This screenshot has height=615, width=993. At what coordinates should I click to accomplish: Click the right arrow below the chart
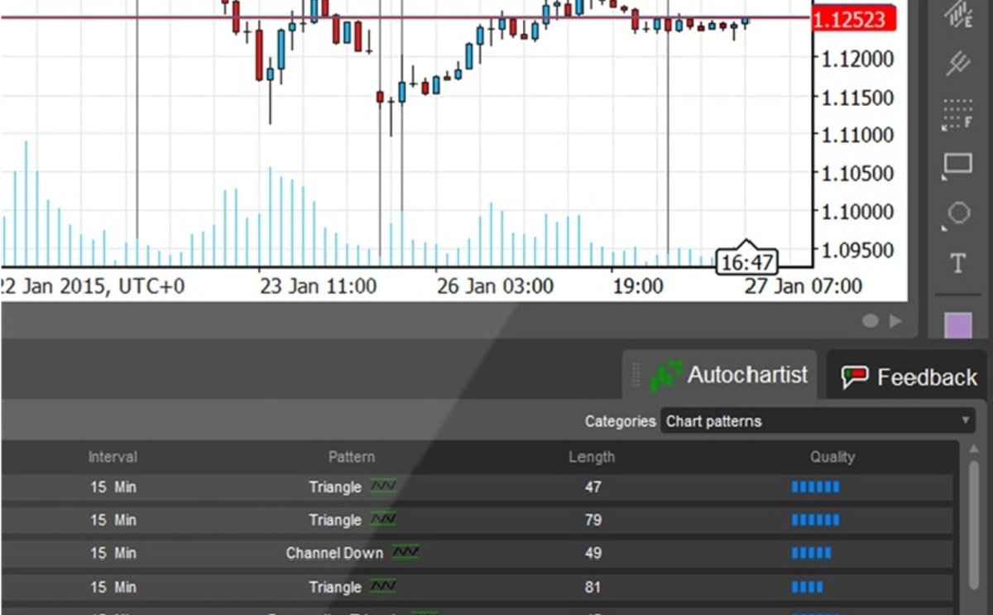(895, 321)
